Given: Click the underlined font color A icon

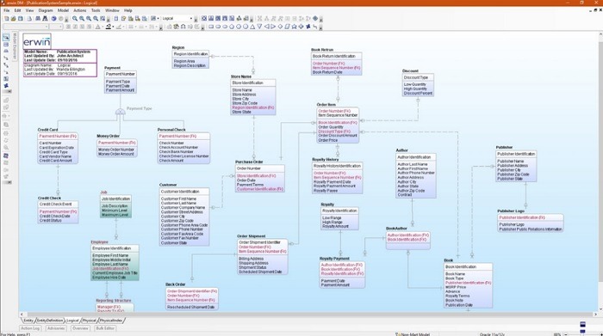Looking at the screenshot, I should (x=97, y=27).
